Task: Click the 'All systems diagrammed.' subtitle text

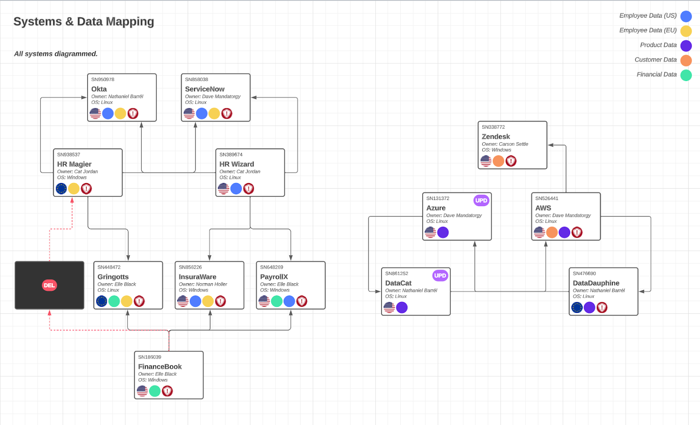Action: pos(56,54)
